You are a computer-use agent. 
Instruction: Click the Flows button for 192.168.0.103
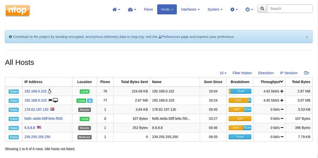coord(14,101)
